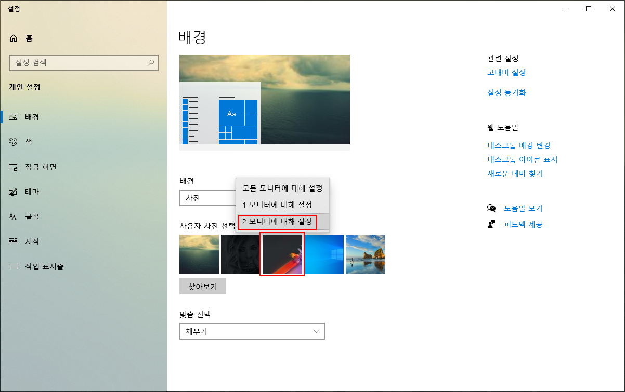Click the 글꼴 font icon in sidebar
Image resolution: width=625 pixels, height=392 pixels.
coord(14,217)
